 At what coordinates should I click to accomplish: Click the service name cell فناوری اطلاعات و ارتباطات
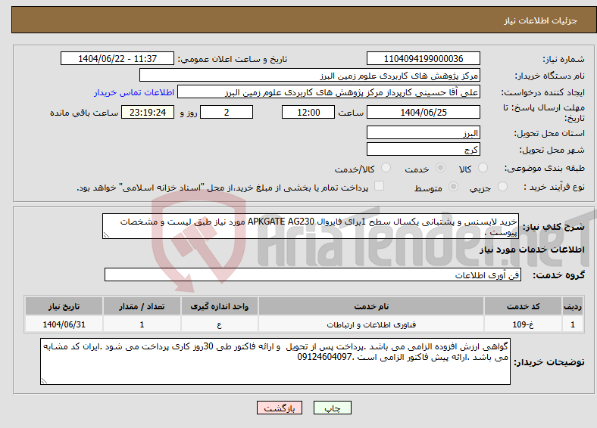[371, 324]
